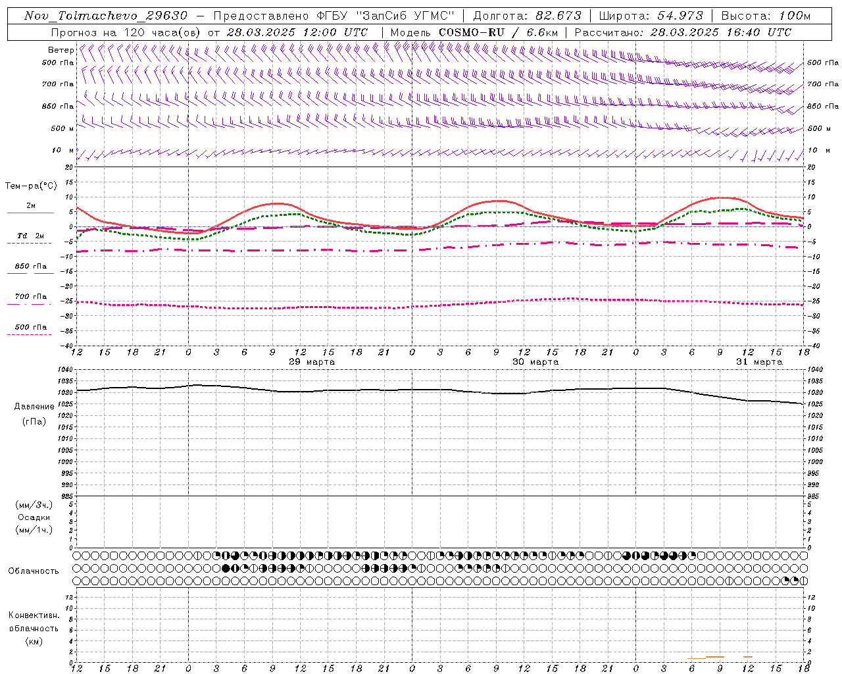842x674 pixels.
Task: Click the red line sample under the 2м legend
Action: pos(30,213)
